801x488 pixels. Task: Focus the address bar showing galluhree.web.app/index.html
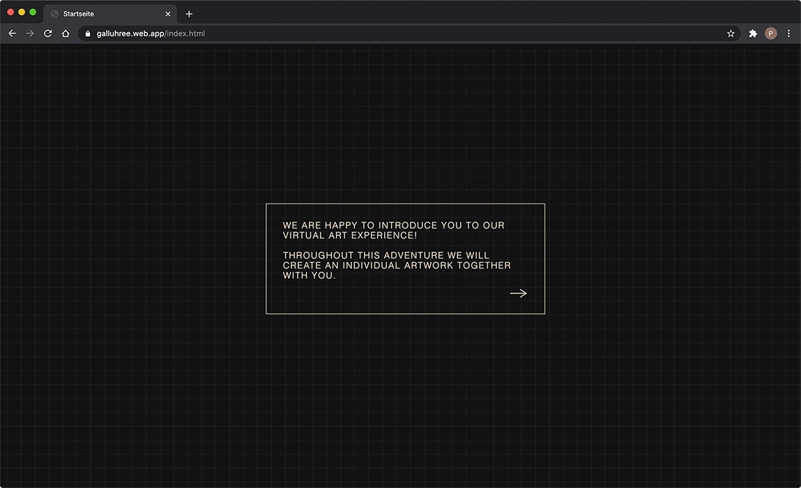click(x=409, y=33)
